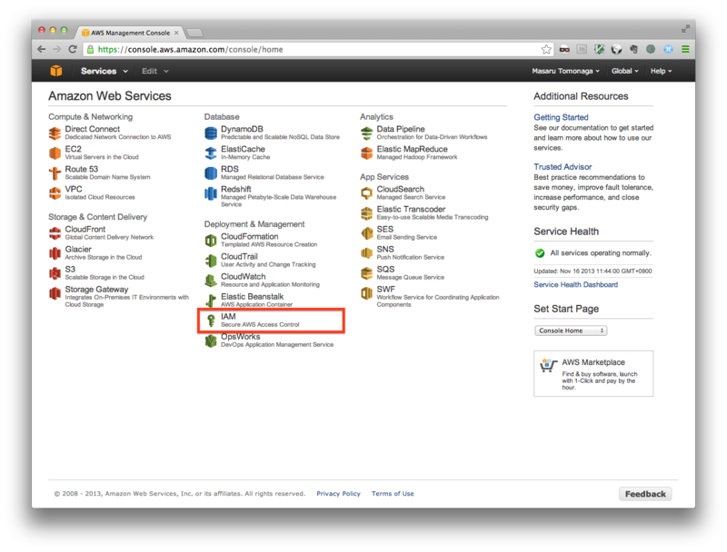Click the CloudFormation icon

[x=211, y=241]
